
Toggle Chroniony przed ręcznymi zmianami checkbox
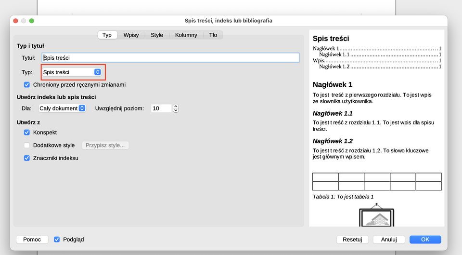click(x=27, y=85)
